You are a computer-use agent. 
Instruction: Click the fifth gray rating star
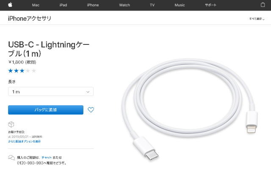click(x=34, y=71)
